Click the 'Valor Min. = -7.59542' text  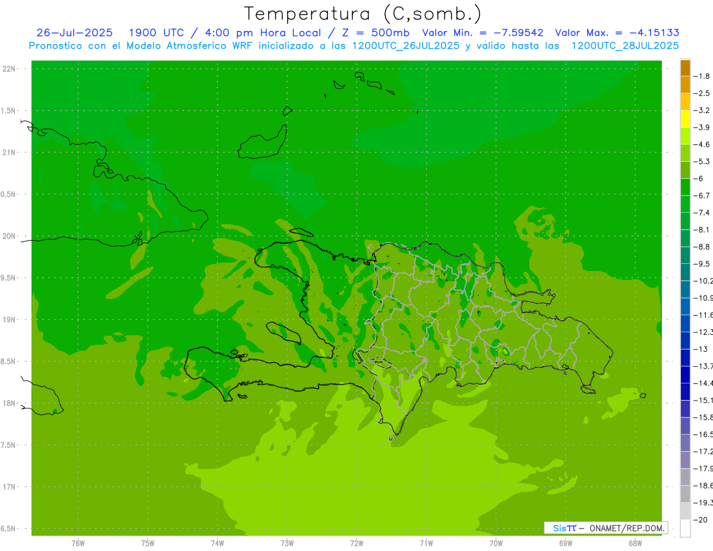(x=482, y=33)
